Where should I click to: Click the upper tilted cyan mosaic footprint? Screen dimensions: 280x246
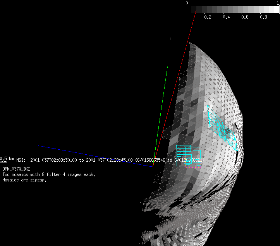(222, 128)
